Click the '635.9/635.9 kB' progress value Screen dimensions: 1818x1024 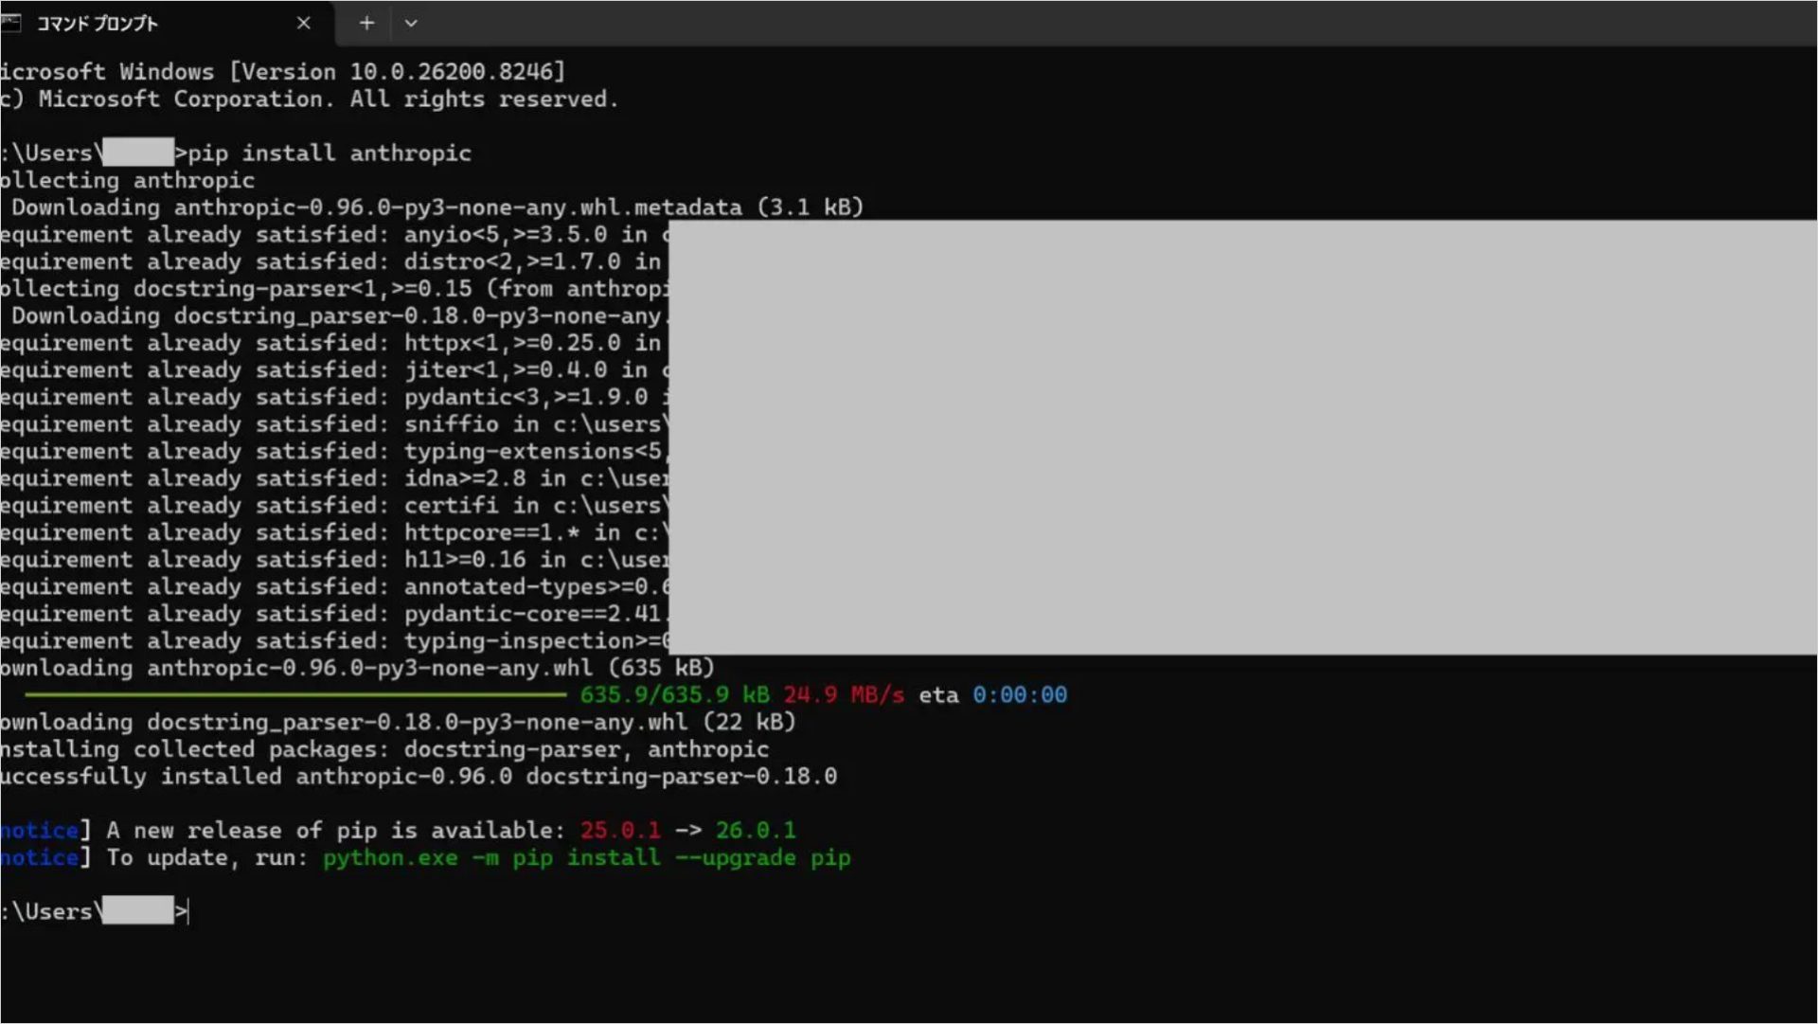click(674, 695)
